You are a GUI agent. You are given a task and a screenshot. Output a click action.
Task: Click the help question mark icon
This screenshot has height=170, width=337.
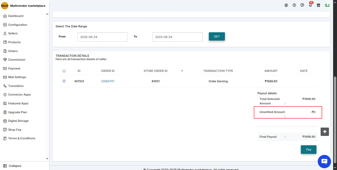pos(294,5)
